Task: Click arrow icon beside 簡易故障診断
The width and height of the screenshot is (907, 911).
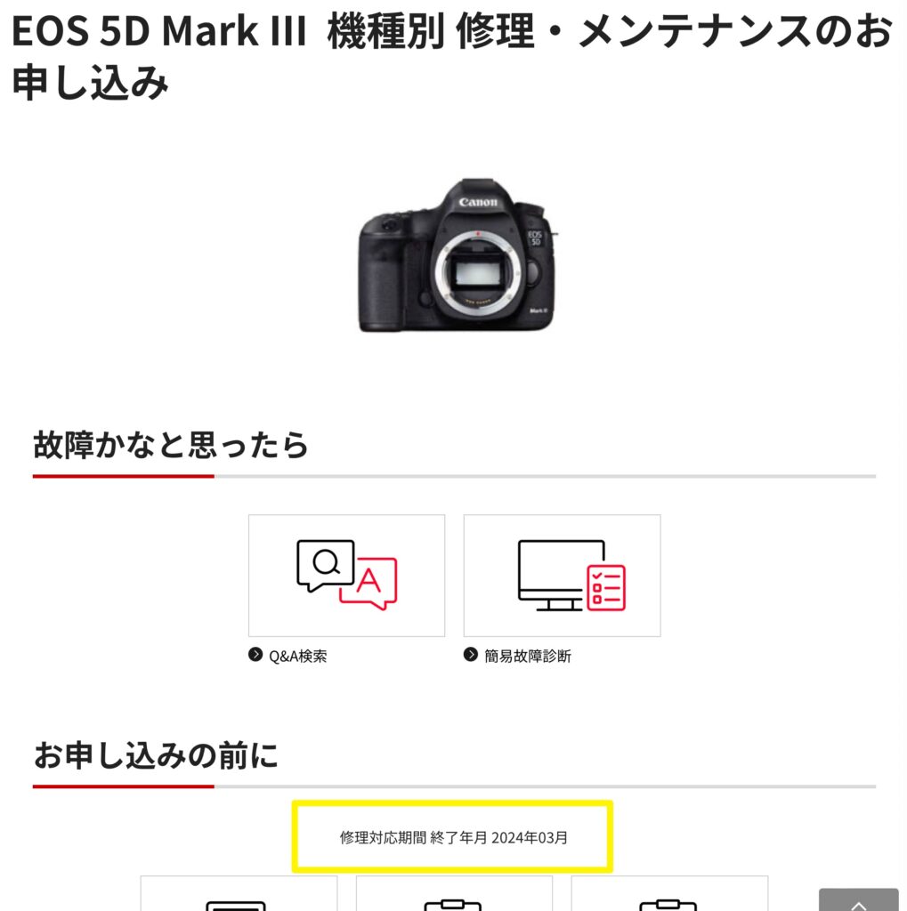Action: (470, 655)
